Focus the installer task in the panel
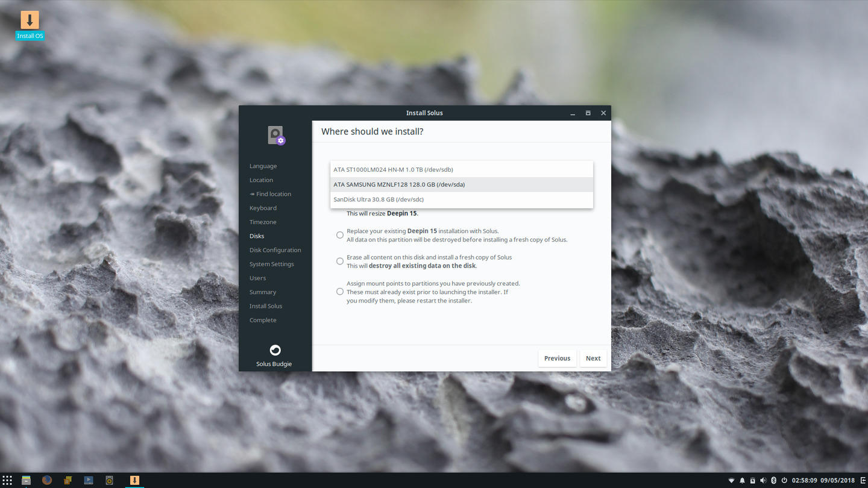The width and height of the screenshot is (868, 488). point(134,480)
